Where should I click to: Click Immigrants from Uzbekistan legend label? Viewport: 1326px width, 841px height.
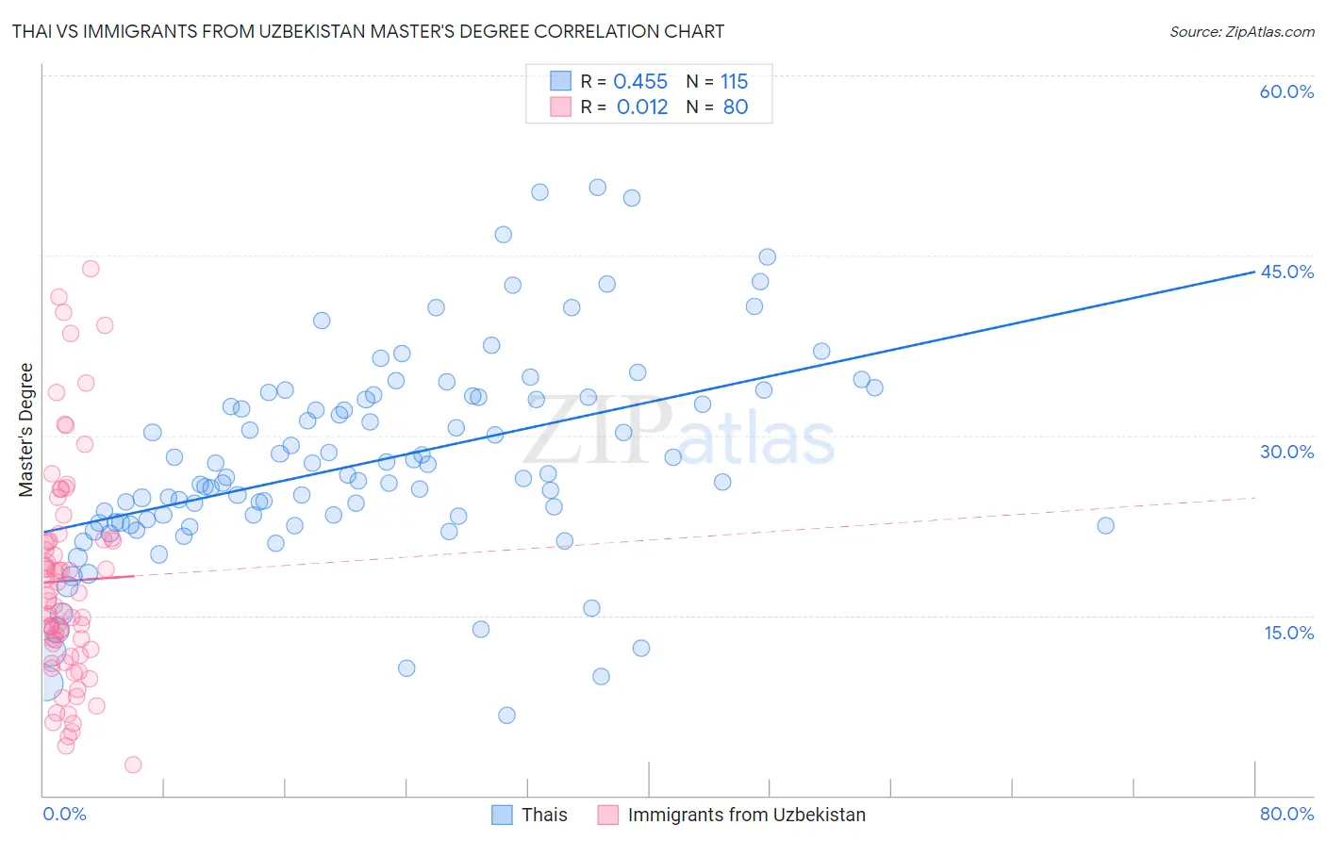pos(747,815)
